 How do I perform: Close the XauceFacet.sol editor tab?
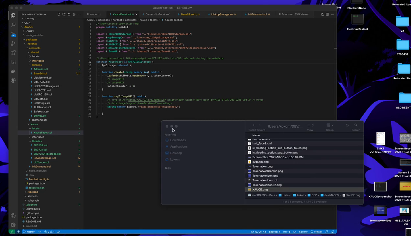(136, 14)
